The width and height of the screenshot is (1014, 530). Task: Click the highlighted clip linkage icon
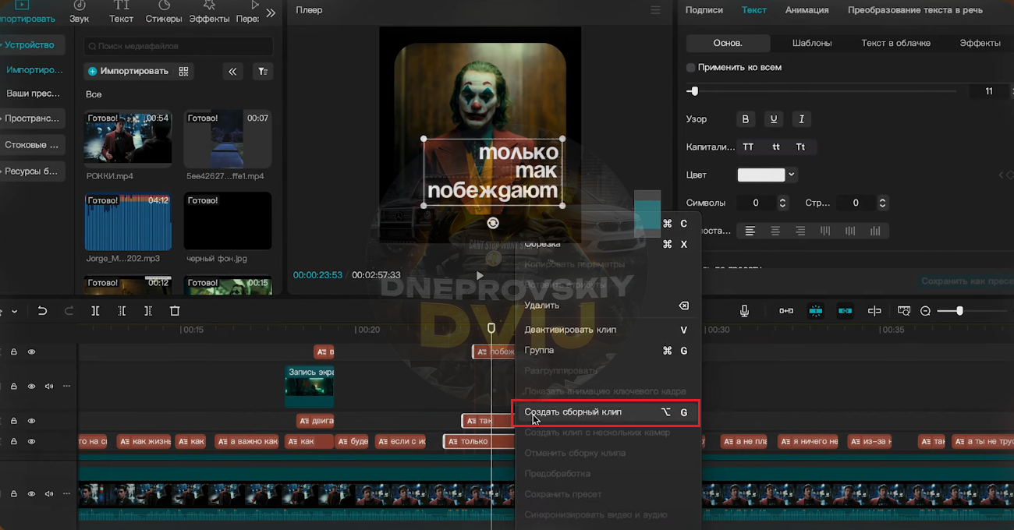click(845, 311)
